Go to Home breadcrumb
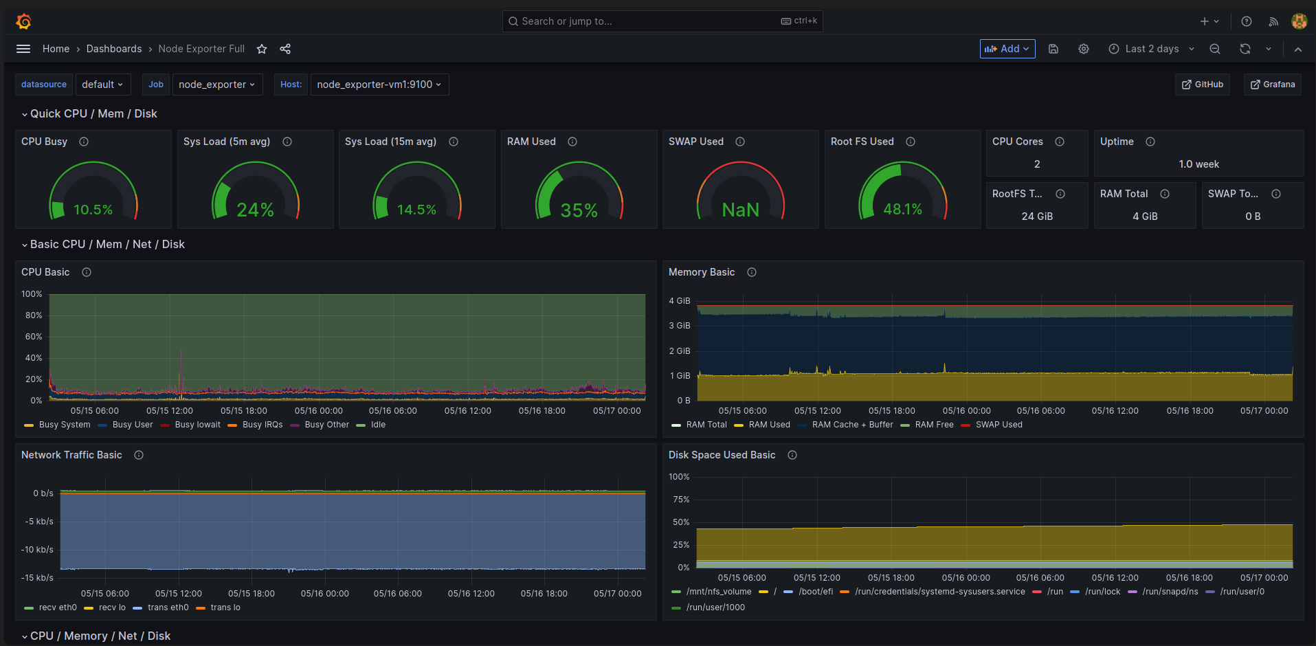The width and height of the screenshot is (1316, 646). 56,49
